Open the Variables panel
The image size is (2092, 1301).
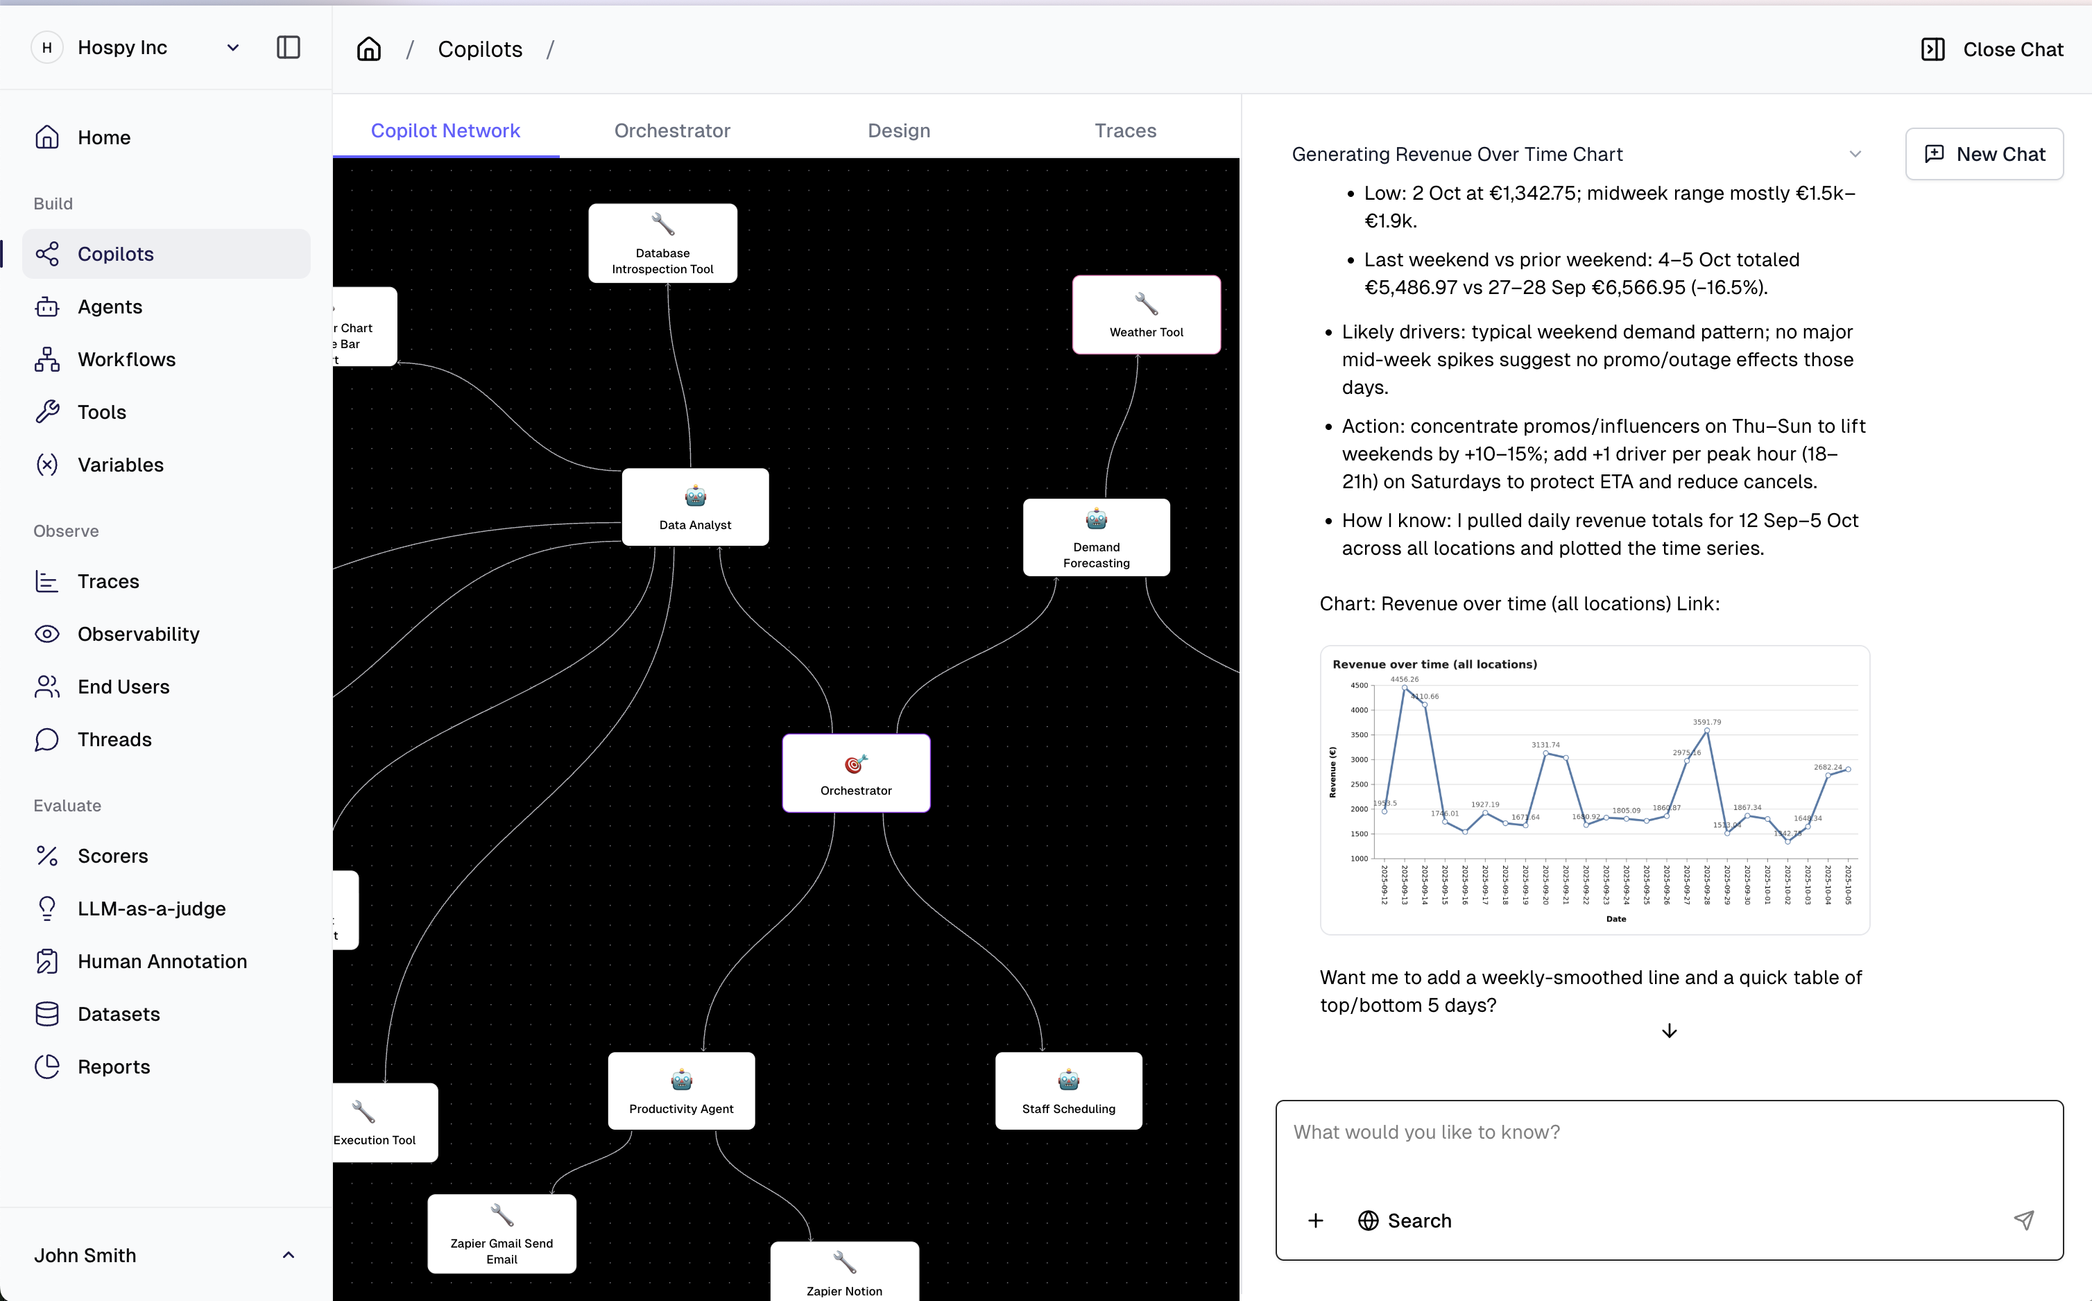click(121, 465)
